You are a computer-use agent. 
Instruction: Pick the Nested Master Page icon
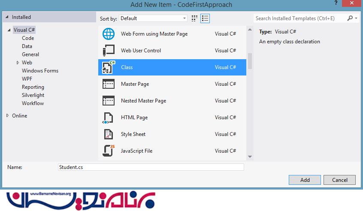(109, 101)
